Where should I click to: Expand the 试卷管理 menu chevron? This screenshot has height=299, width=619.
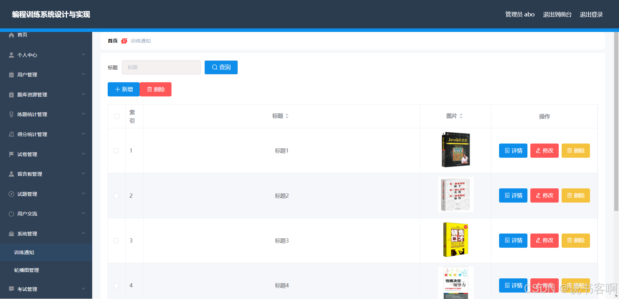tap(84, 154)
